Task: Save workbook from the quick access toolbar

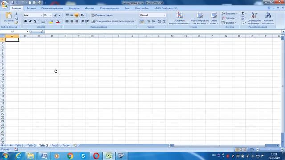Action: [x=12, y=3]
